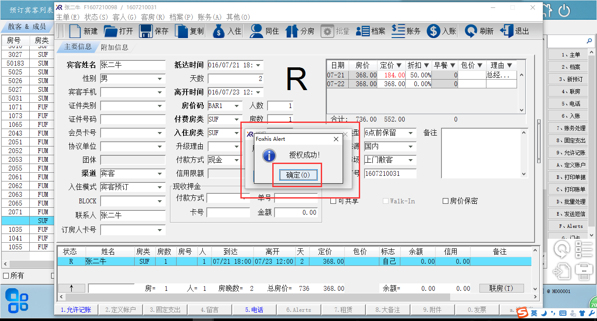Screen dimensions: 597x321
Task: Click the 入住 (Check-in) money bag icon
Action: click(x=219, y=31)
